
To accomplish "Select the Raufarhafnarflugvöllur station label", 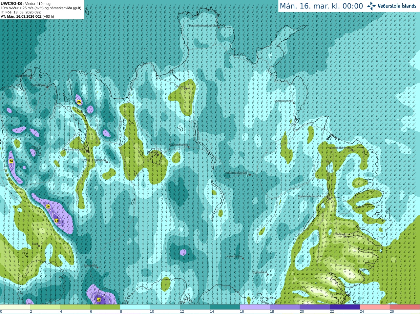I will point(203,26).
